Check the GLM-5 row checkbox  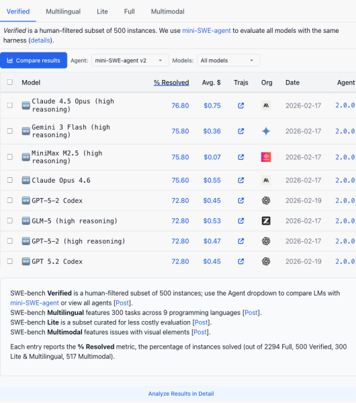pos(10,220)
